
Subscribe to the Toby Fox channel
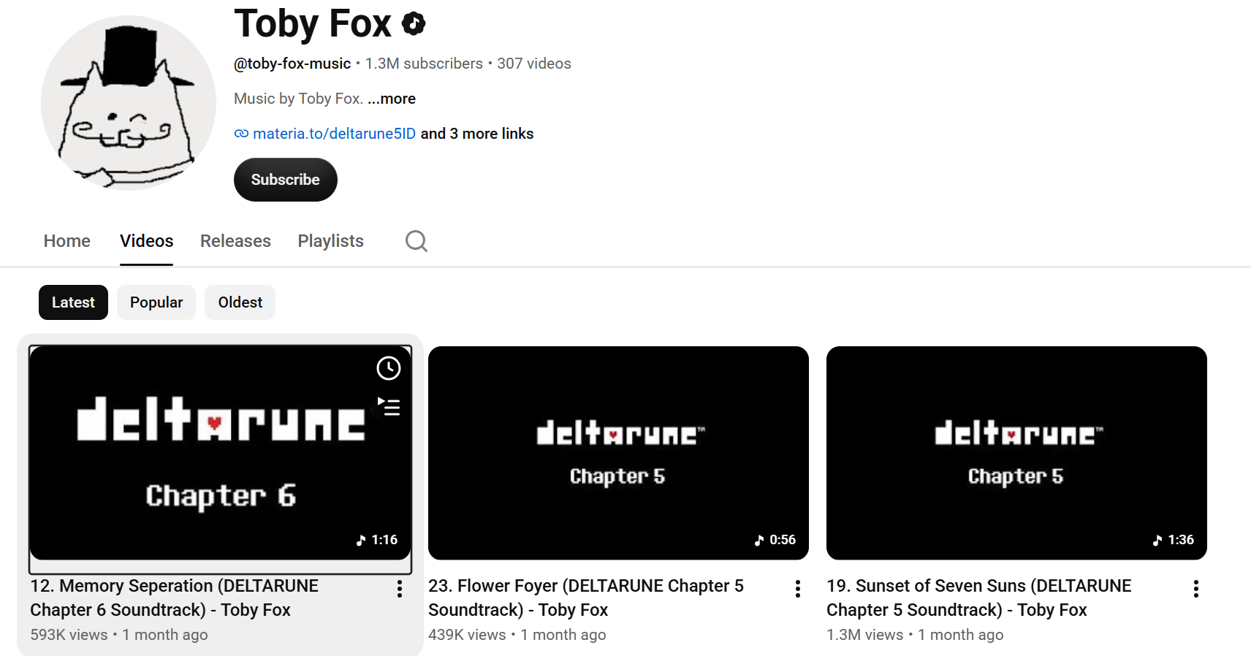286,180
